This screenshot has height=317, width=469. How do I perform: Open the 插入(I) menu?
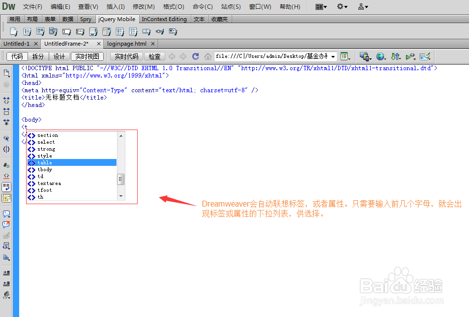pyautogui.click(x=116, y=6)
